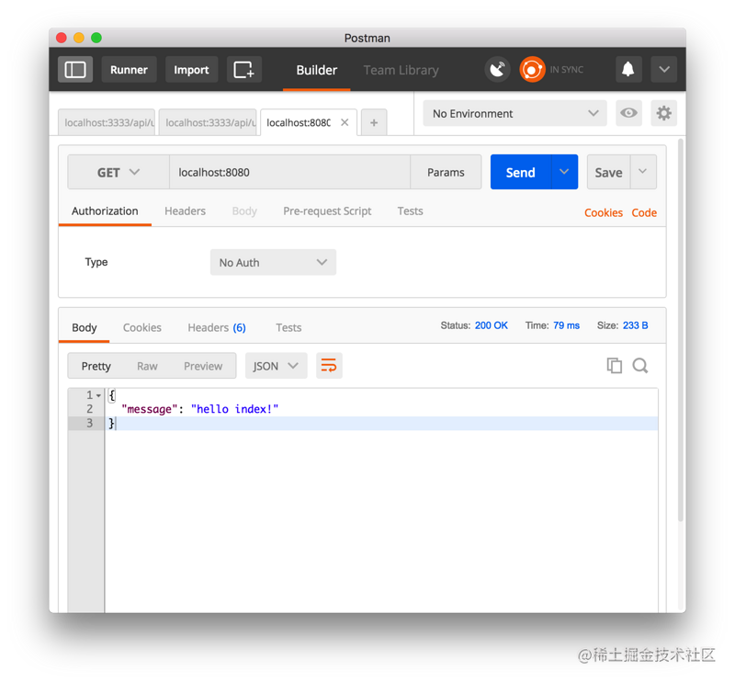Open the Code snippet link
The image size is (735, 683).
(x=644, y=212)
